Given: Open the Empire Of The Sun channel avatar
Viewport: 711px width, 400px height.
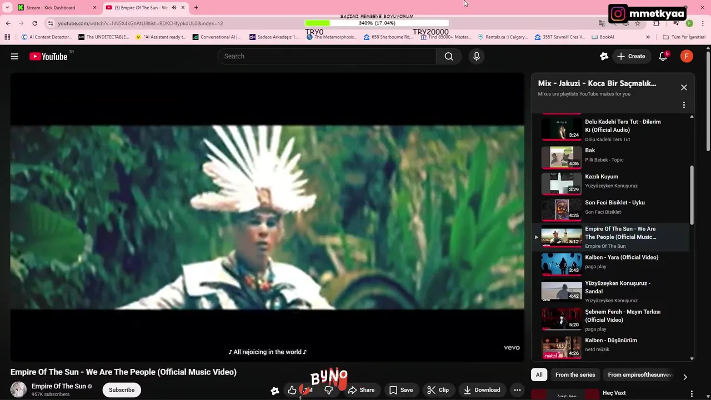Looking at the screenshot, I should coord(19,389).
